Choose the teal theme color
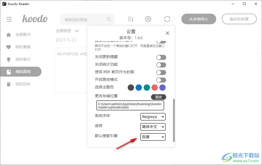262x165 pixels. click(147, 87)
